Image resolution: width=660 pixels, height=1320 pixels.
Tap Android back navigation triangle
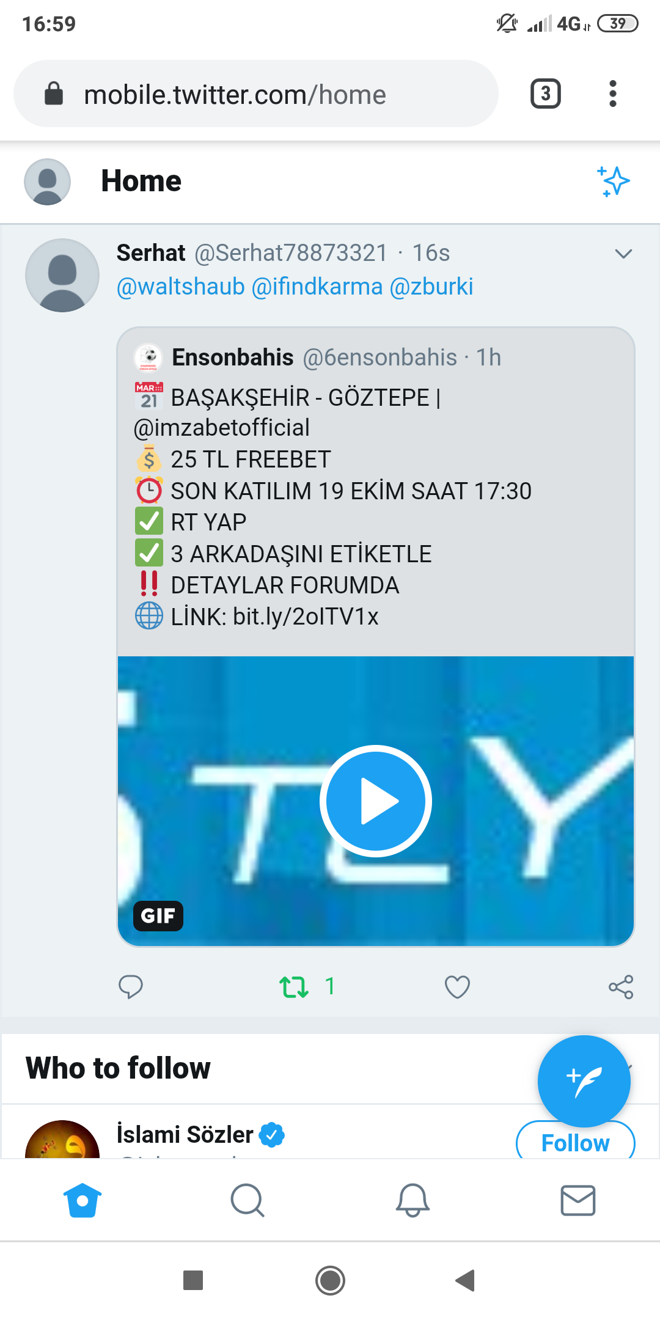tap(465, 1280)
